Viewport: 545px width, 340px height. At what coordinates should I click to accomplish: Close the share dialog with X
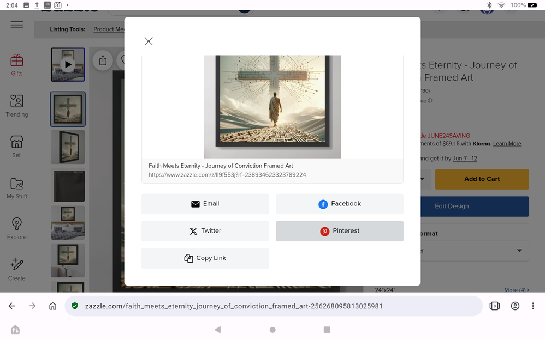point(149,41)
